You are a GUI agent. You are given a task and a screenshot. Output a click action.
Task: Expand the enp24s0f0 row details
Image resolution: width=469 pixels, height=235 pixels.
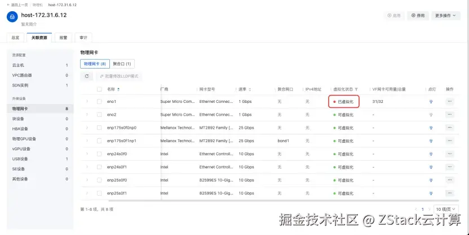[87, 154]
